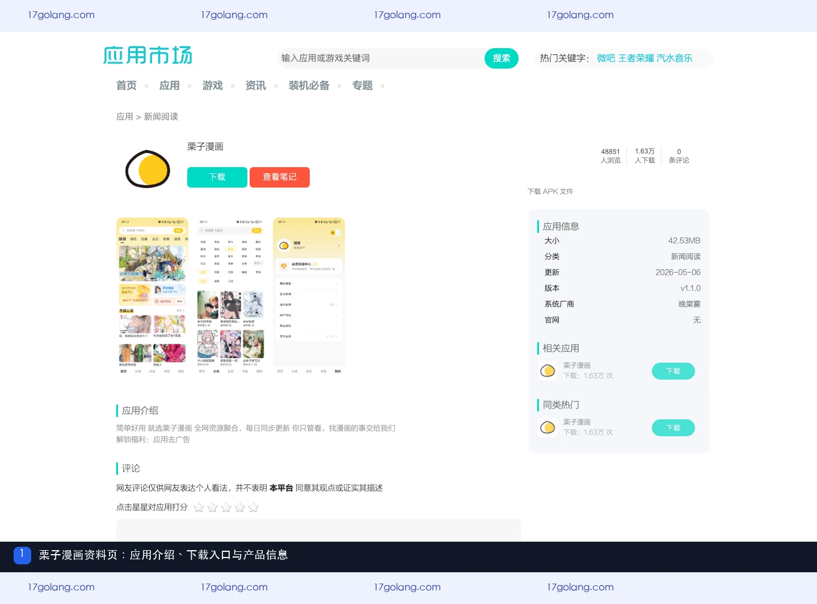Focus the app search input field

381,58
